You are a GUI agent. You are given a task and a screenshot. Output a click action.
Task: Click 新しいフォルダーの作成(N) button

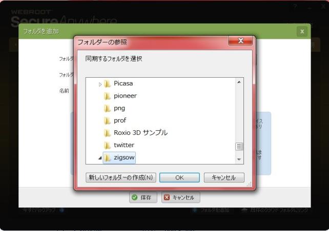tap(121, 177)
